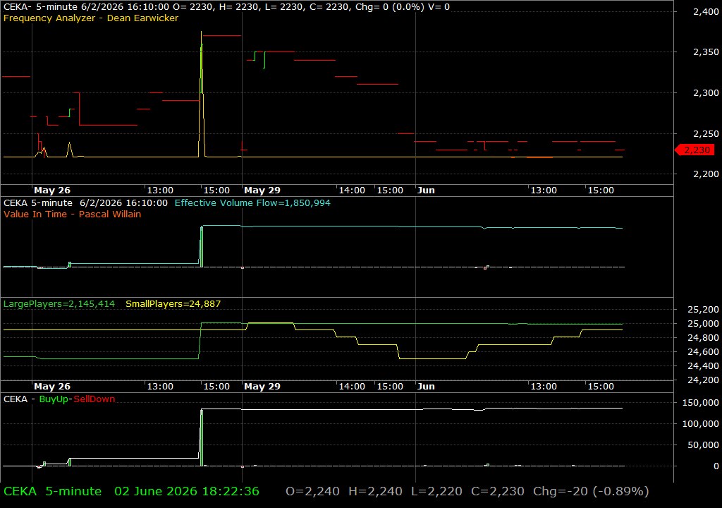Click 'Chg= 0 (0.0%)' in the top header
Viewport: 722px width, 508px height.
coord(389,7)
